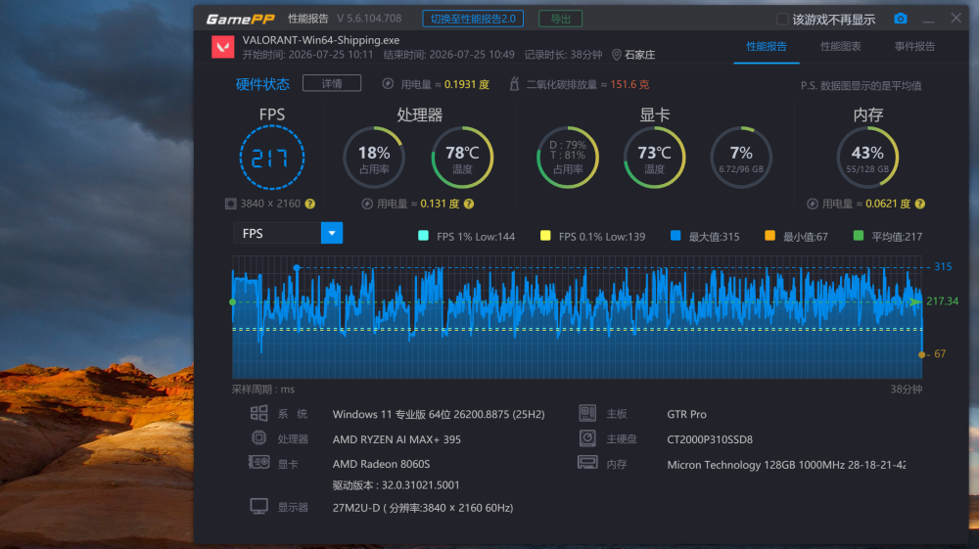Tick the 该游戏不再显示 checkbox
The height and width of the screenshot is (549, 979).
click(x=781, y=20)
